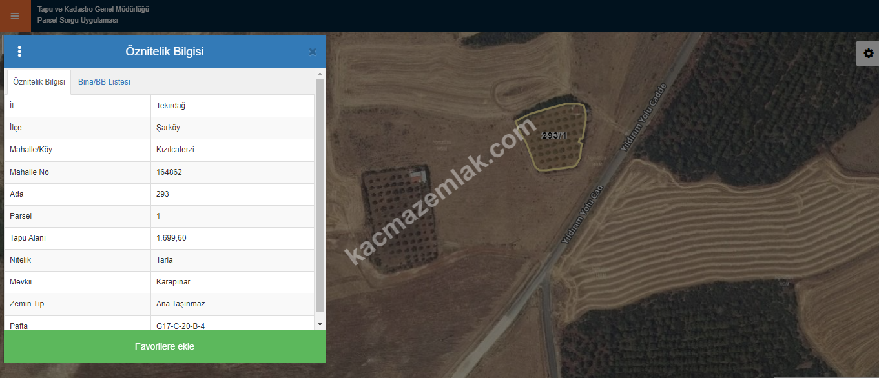Select the Tapu Alanı value 1.699,60
Image resolution: width=879 pixels, height=378 pixels.
pos(171,238)
